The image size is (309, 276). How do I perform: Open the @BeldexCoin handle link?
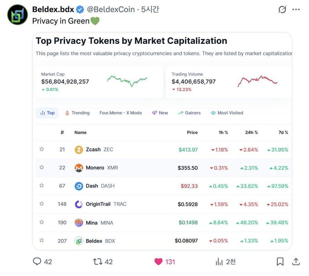click(x=111, y=10)
